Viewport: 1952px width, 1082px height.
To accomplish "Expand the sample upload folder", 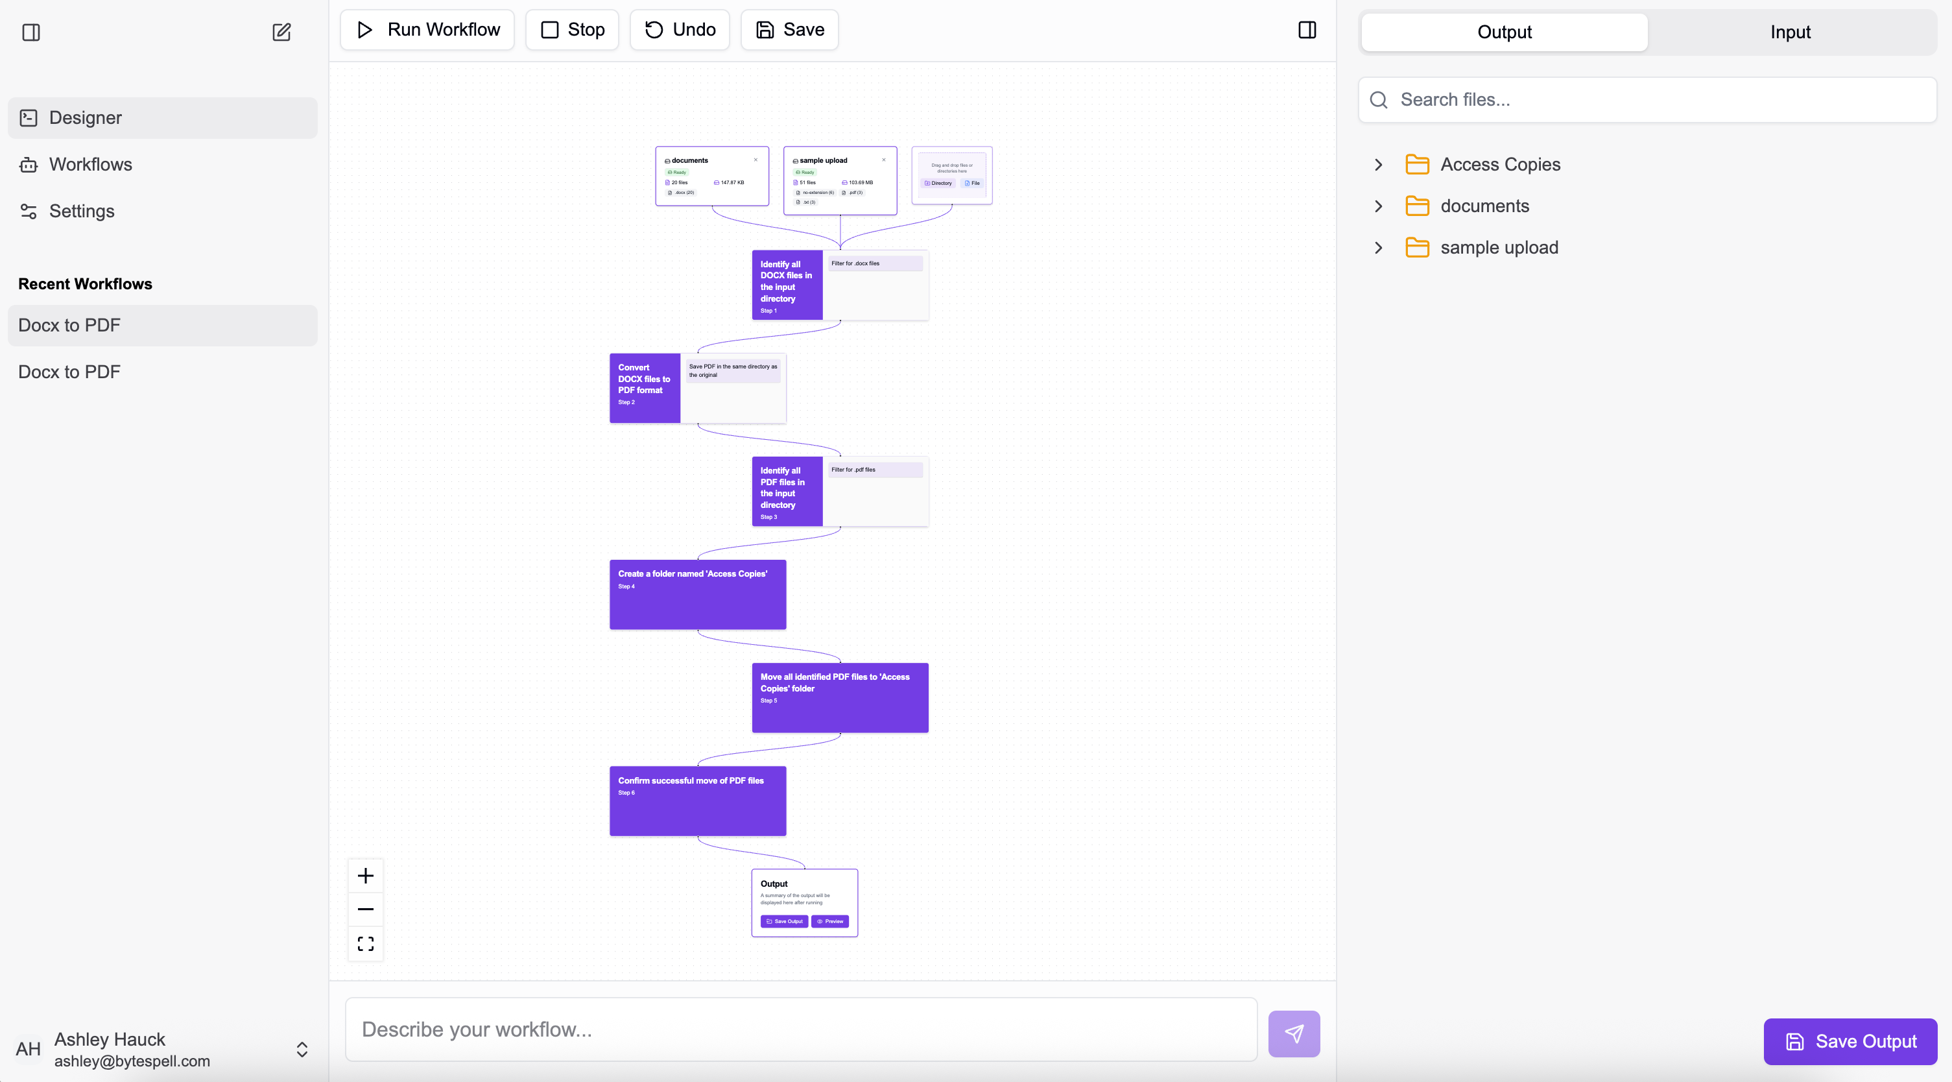I will [1378, 248].
